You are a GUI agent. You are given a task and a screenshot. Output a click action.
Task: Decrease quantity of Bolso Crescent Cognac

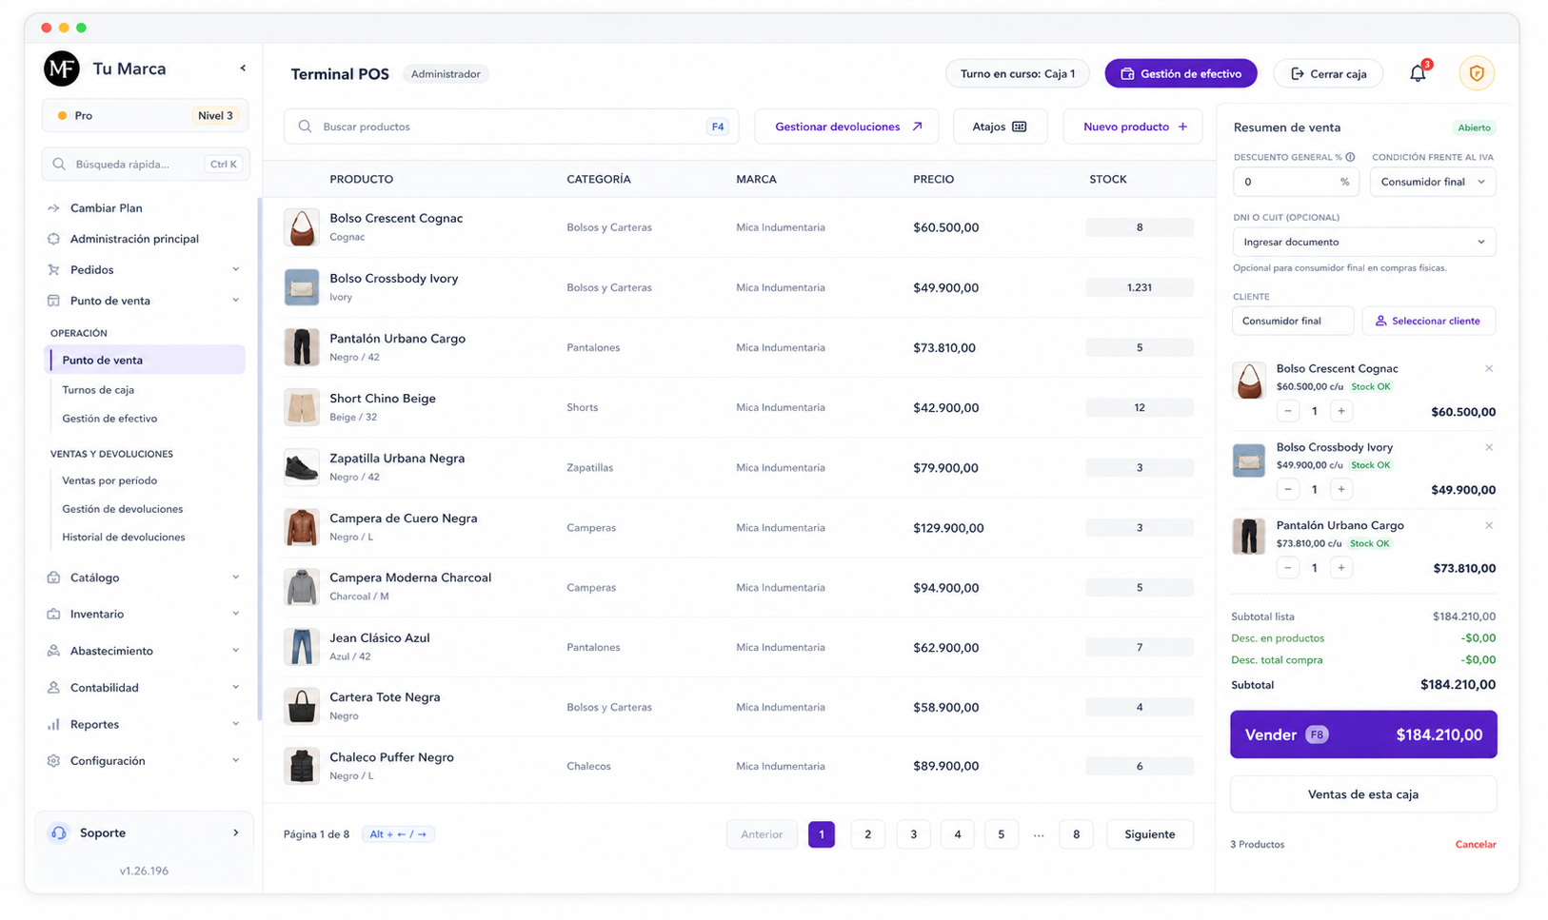pos(1288,411)
